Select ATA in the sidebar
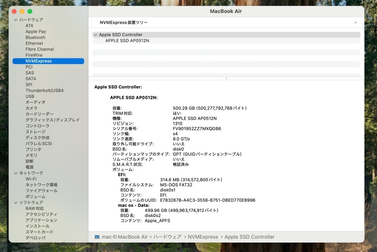Viewport: 377px width, 252px height. point(29,26)
